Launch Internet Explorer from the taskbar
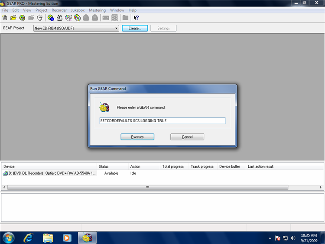Image resolution: width=325 pixels, height=244 pixels. tap(29, 238)
